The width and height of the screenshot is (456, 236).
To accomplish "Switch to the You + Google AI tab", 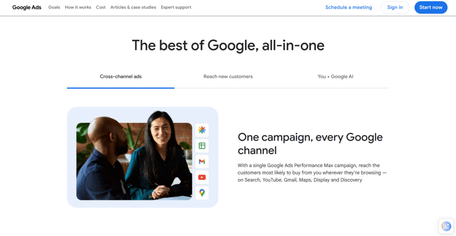I will pyautogui.click(x=335, y=77).
